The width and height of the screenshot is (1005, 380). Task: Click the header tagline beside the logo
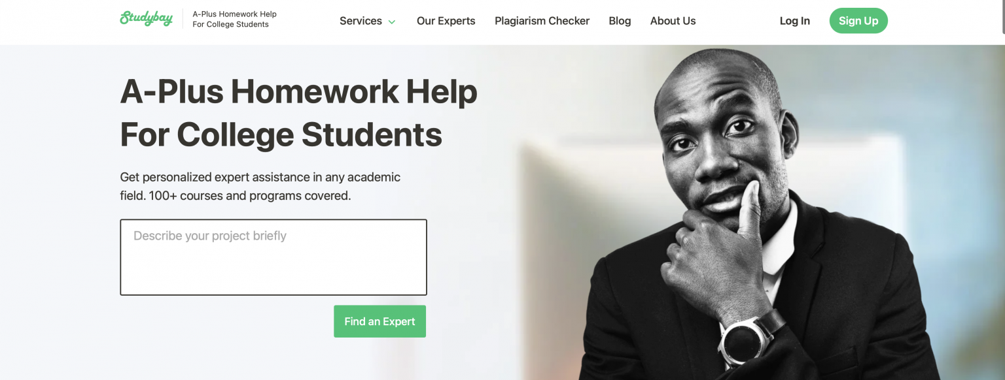234,19
